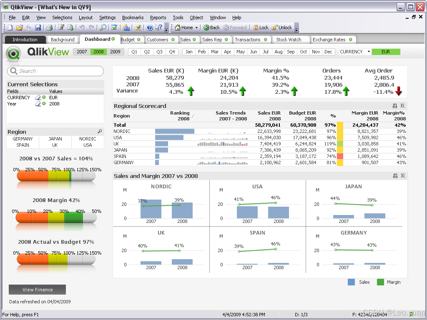The image size is (427, 320).
Task: Switch to the Stock Watch tab
Action: coord(289,40)
